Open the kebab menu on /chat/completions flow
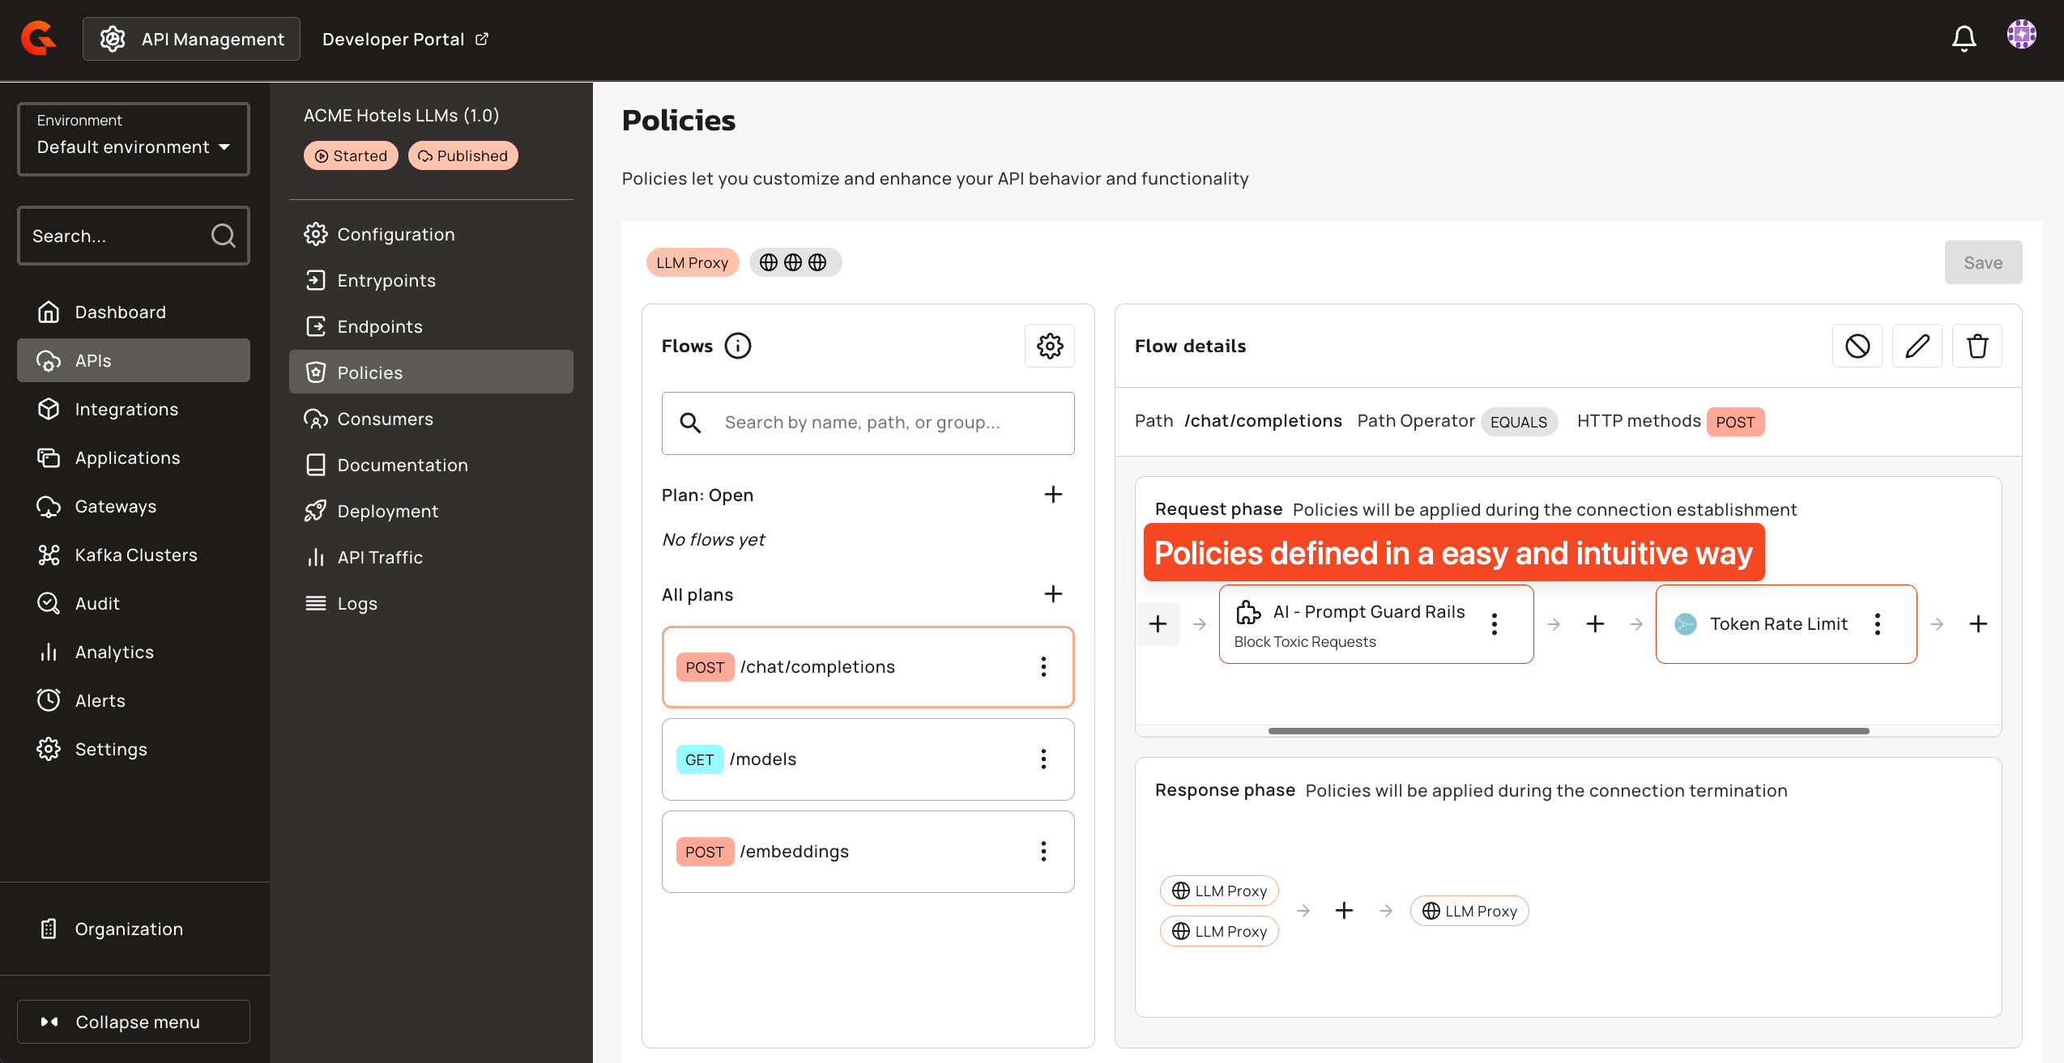 coord(1043,666)
